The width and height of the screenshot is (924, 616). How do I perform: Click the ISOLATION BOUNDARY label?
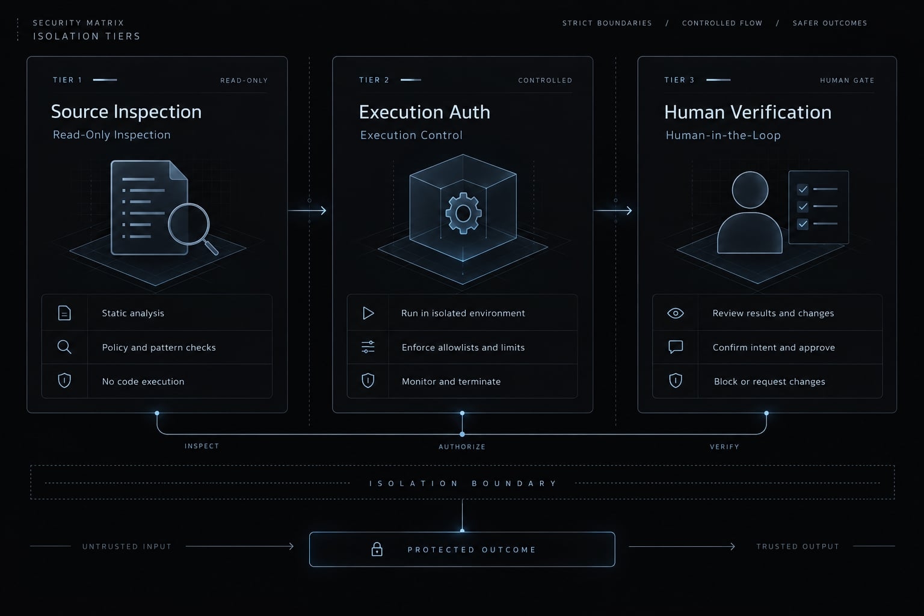point(463,484)
